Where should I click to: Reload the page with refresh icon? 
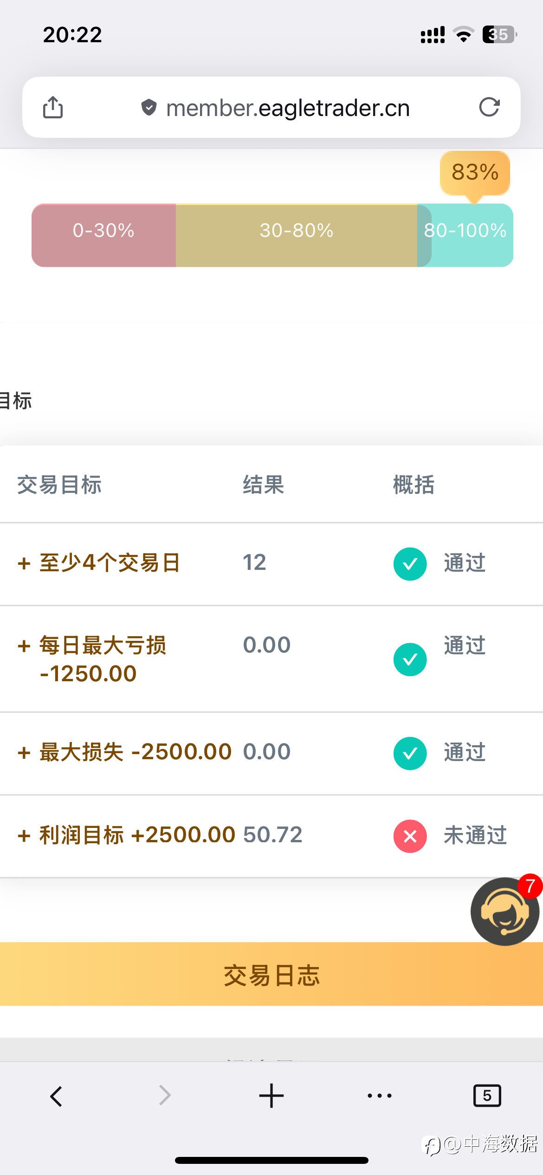click(489, 107)
